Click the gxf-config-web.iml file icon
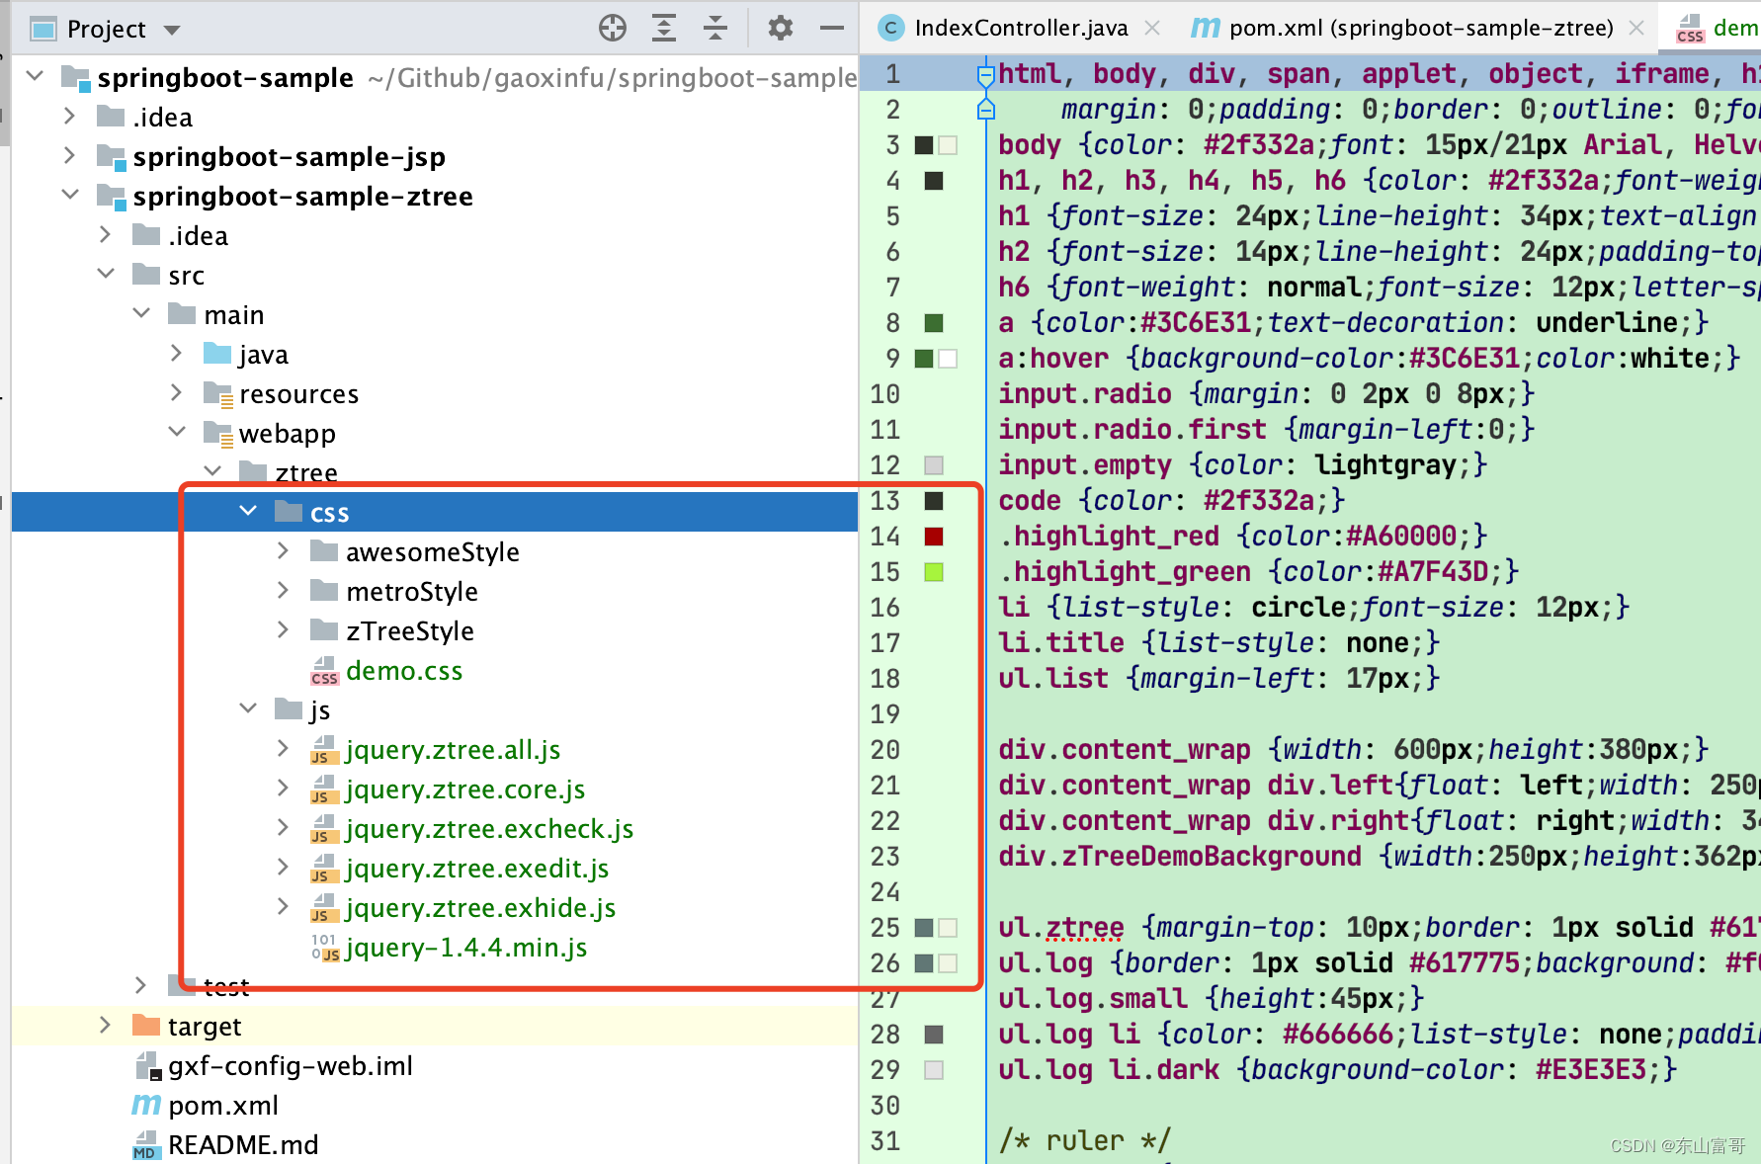The width and height of the screenshot is (1761, 1164). click(x=146, y=1066)
